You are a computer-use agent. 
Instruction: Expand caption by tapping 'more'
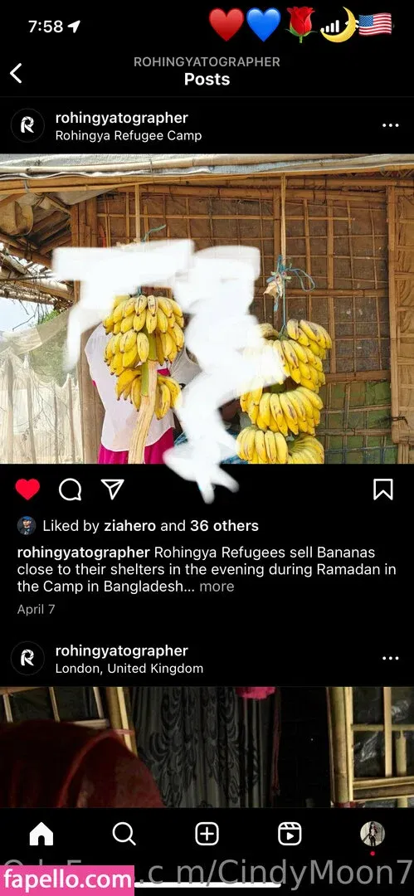coord(217,587)
